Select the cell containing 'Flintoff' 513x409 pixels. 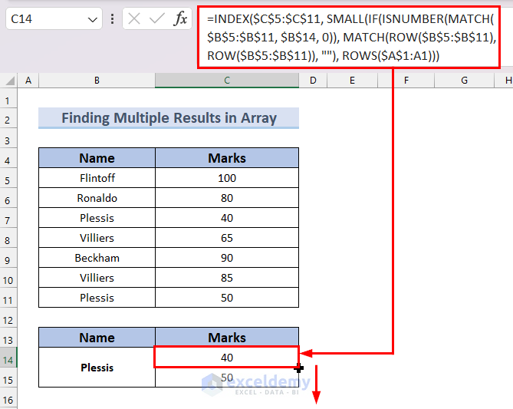[x=97, y=178]
